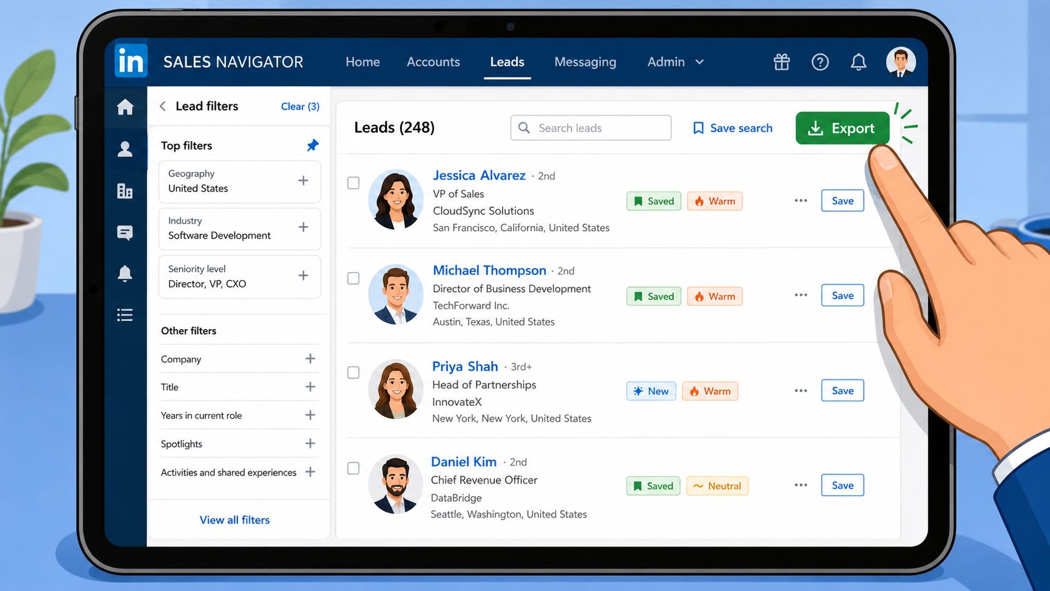The image size is (1050, 591).
Task: Open sidebar person leads icon
Action: pyautogui.click(x=125, y=149)
